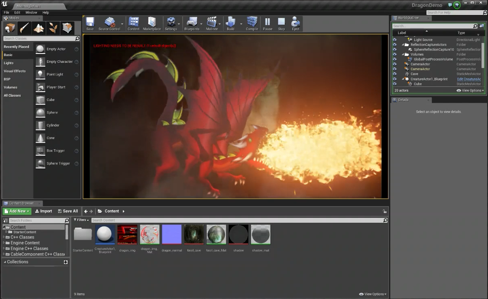
Task: Click the Save toolbar button
Action: (90, 24)
